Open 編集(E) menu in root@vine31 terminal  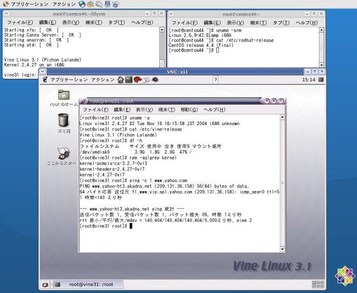(122, 110)
